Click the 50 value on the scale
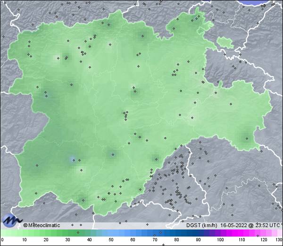 click(111, 240)
